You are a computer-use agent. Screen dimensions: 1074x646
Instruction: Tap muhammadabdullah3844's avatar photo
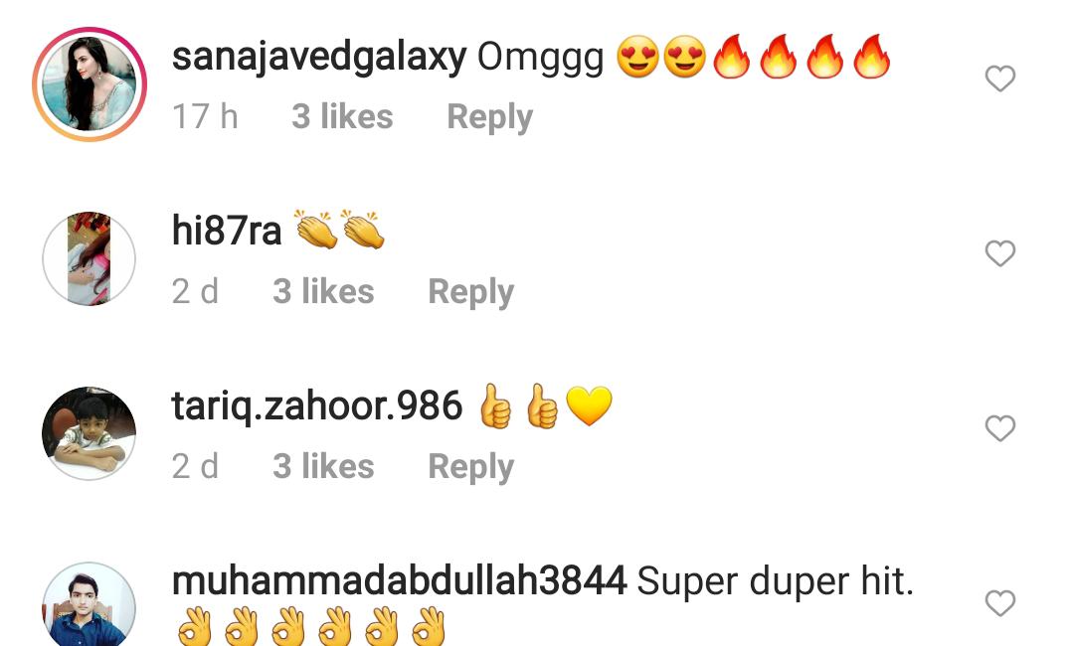[89, 604]
